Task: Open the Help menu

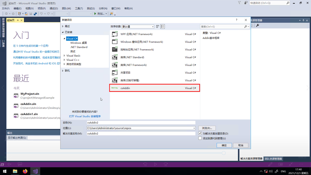Action: 128,8
